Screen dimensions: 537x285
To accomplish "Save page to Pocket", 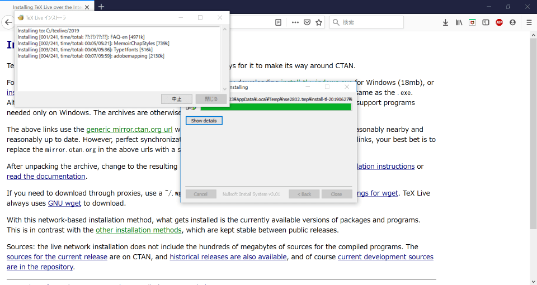I will coord(307,23).
